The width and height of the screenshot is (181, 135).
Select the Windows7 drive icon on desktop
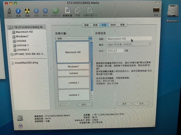[173, 11]
